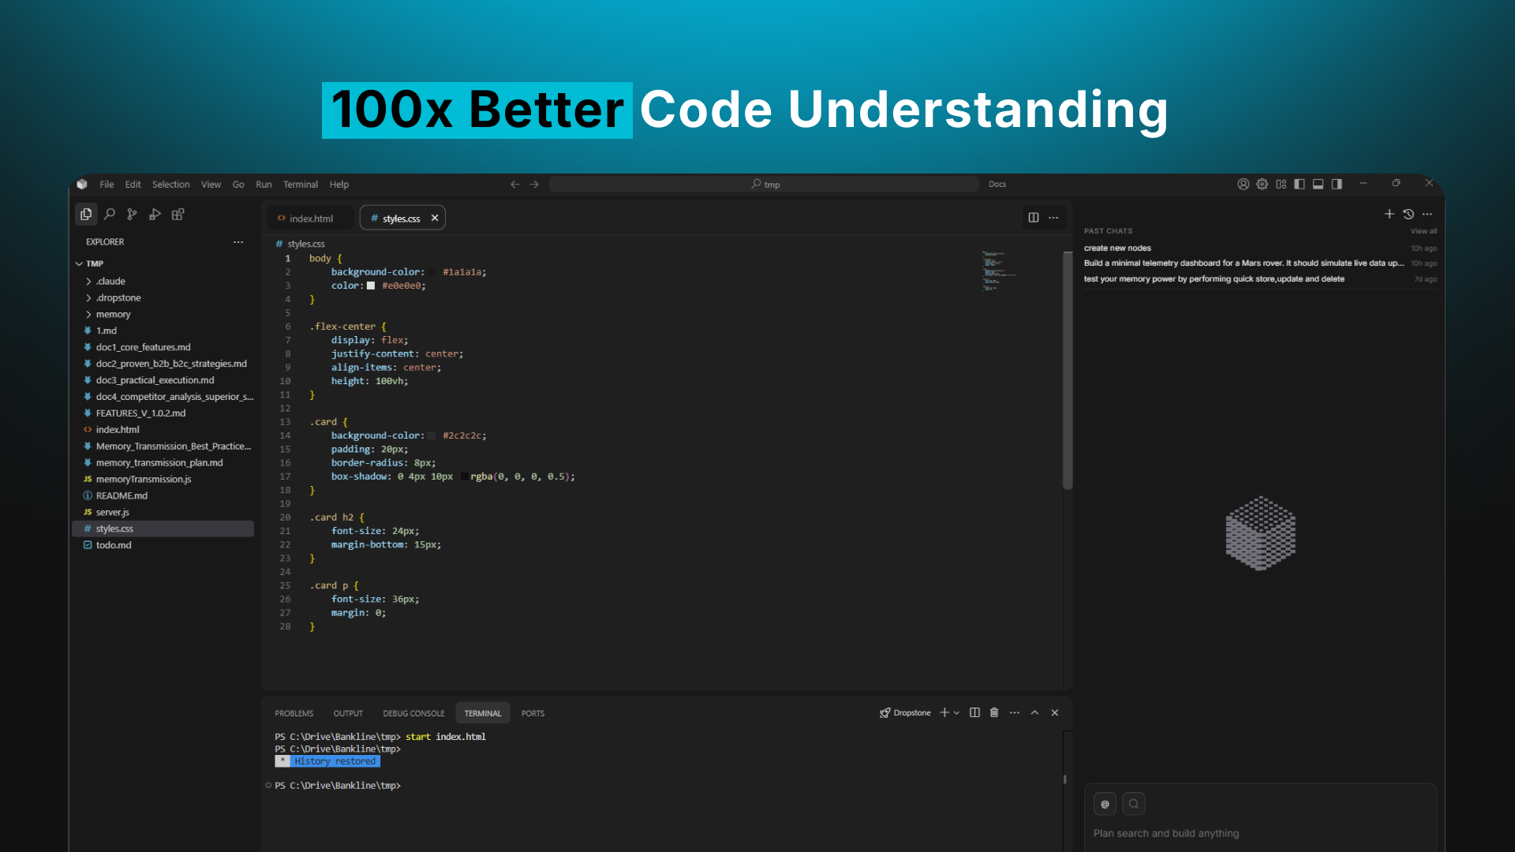Switch to the index.html editor tab
The height and width of the screenshot is (852, 1515).
pyautogui.click(x=310, y=219)
